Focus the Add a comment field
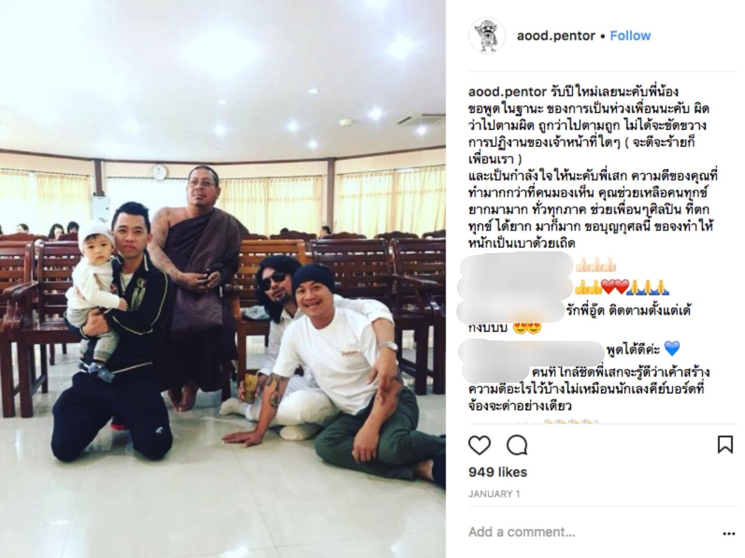This screenshot has height=558, width=745. (x=588, y=532)
